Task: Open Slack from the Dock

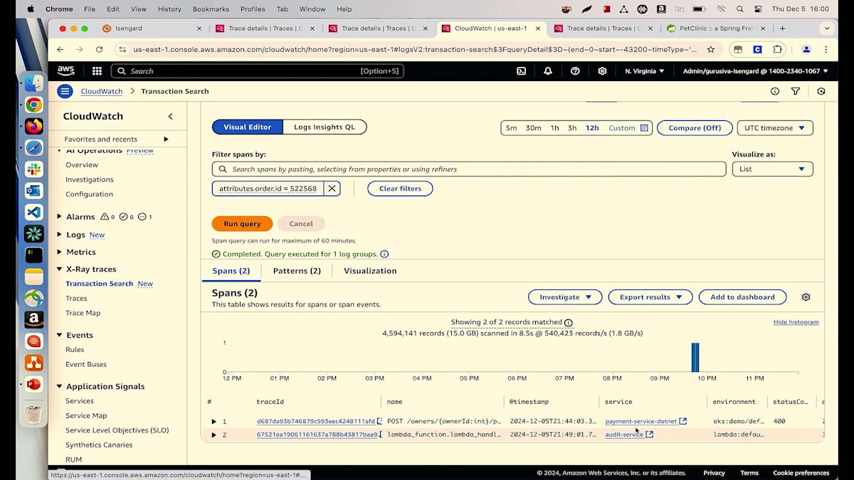Action: coord(33,169)
